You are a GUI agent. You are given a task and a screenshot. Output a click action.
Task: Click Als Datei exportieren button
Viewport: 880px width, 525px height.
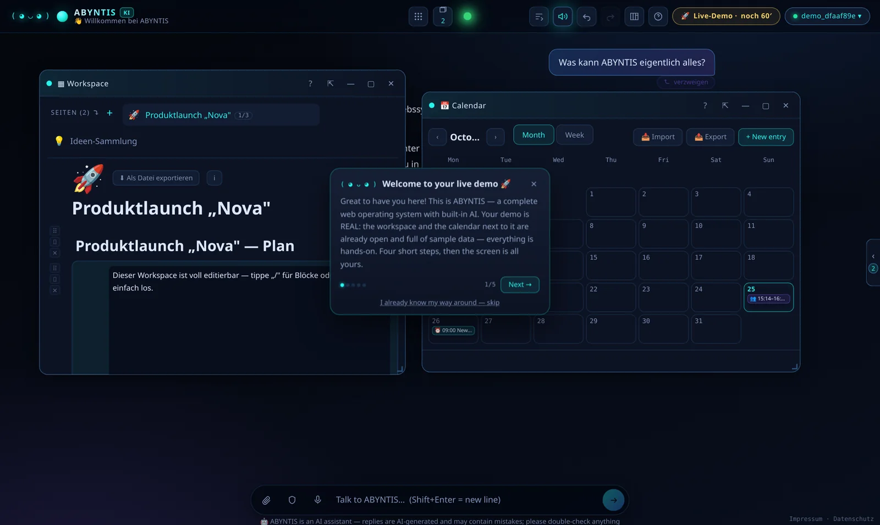pyautogui.click(x=156, y=178)
